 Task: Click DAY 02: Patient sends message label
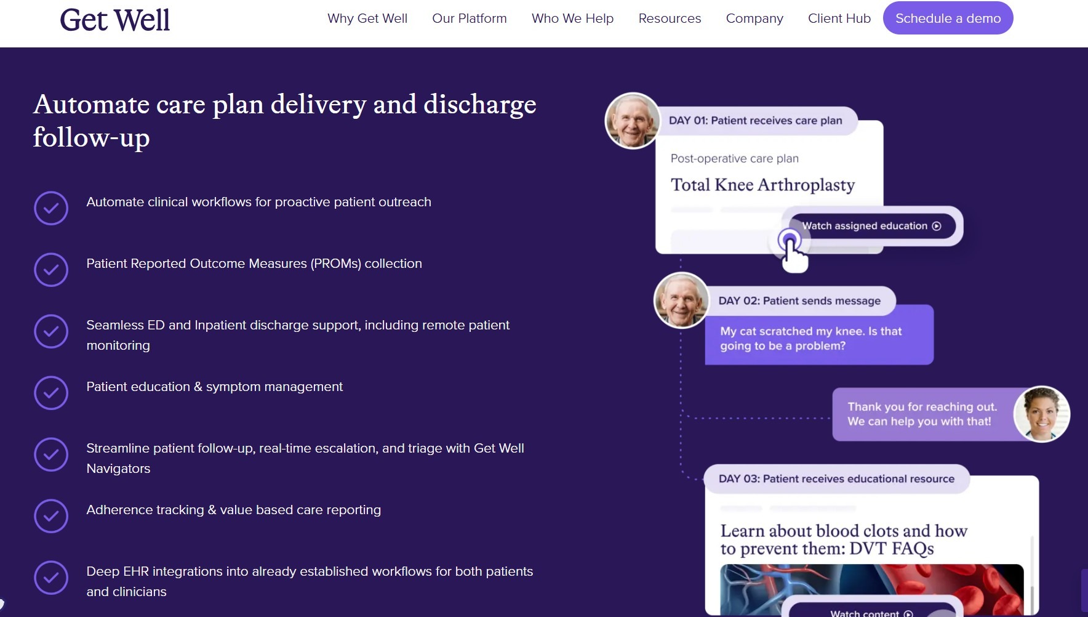(799, 300)
